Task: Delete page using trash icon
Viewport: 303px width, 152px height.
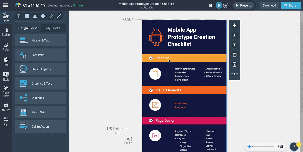Action: click(x=234, y=64)
